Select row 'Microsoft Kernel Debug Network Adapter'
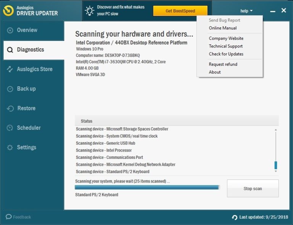Image resolution: width=293 pixels, height=225 pixels. click(x=126, y=165)
